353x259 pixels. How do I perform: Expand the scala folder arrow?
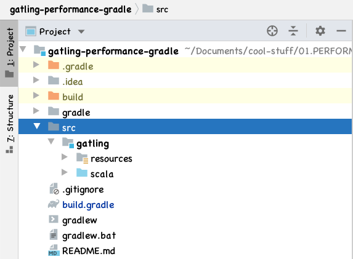(x=65, y=172)
